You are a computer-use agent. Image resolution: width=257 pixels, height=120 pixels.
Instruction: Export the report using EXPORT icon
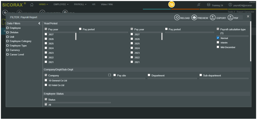click(x=218, y=18)
